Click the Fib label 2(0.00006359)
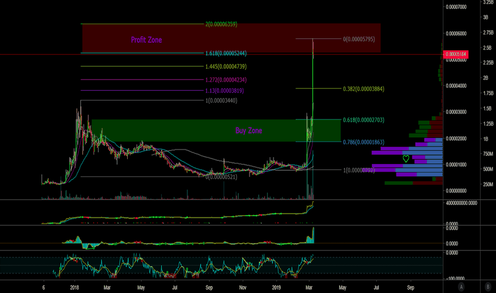Viewport: 496px width, 293px height. (x=221, y=24)
